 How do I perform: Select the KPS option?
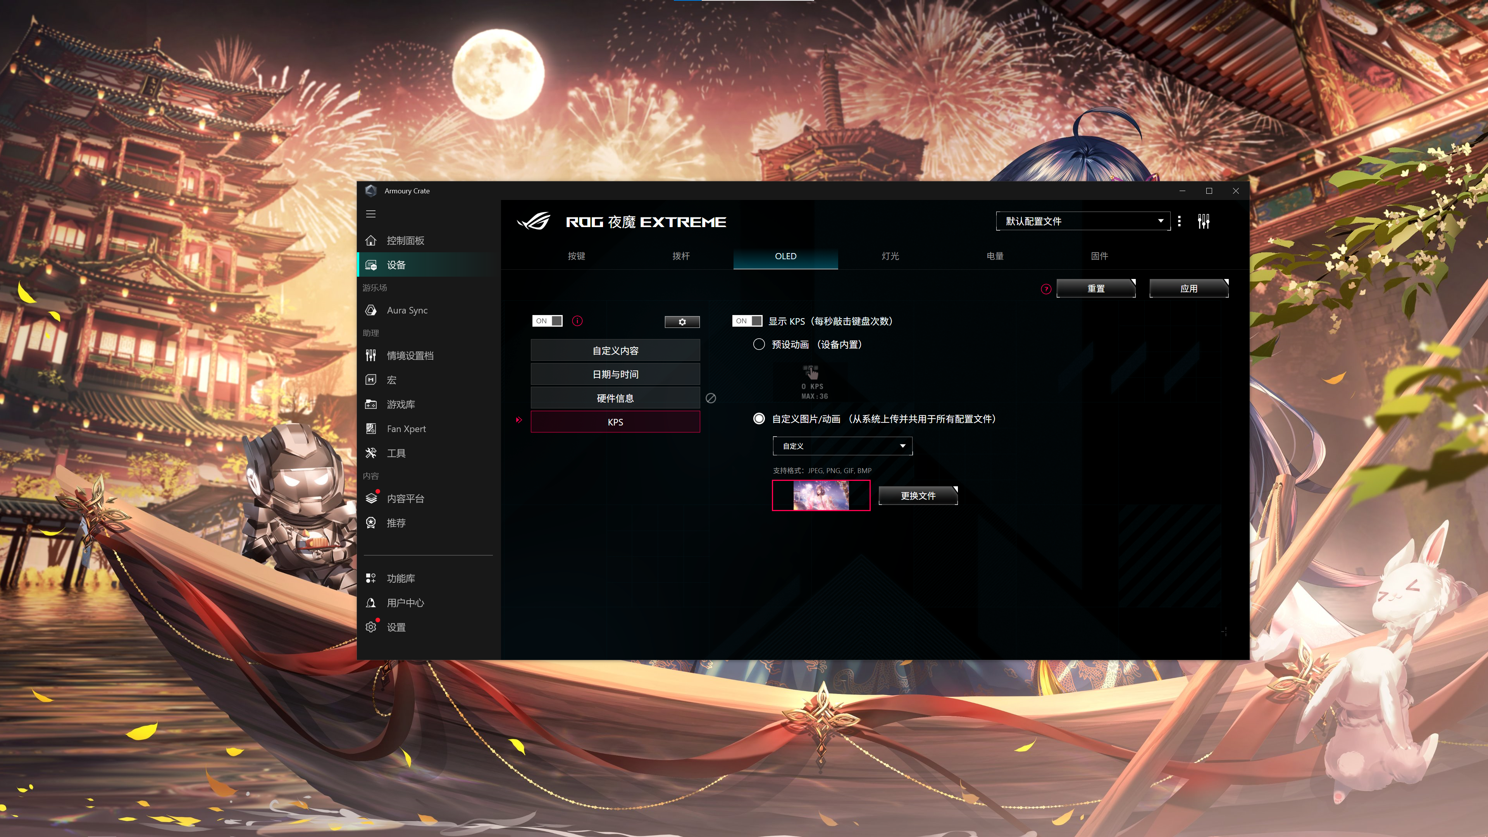615,422
